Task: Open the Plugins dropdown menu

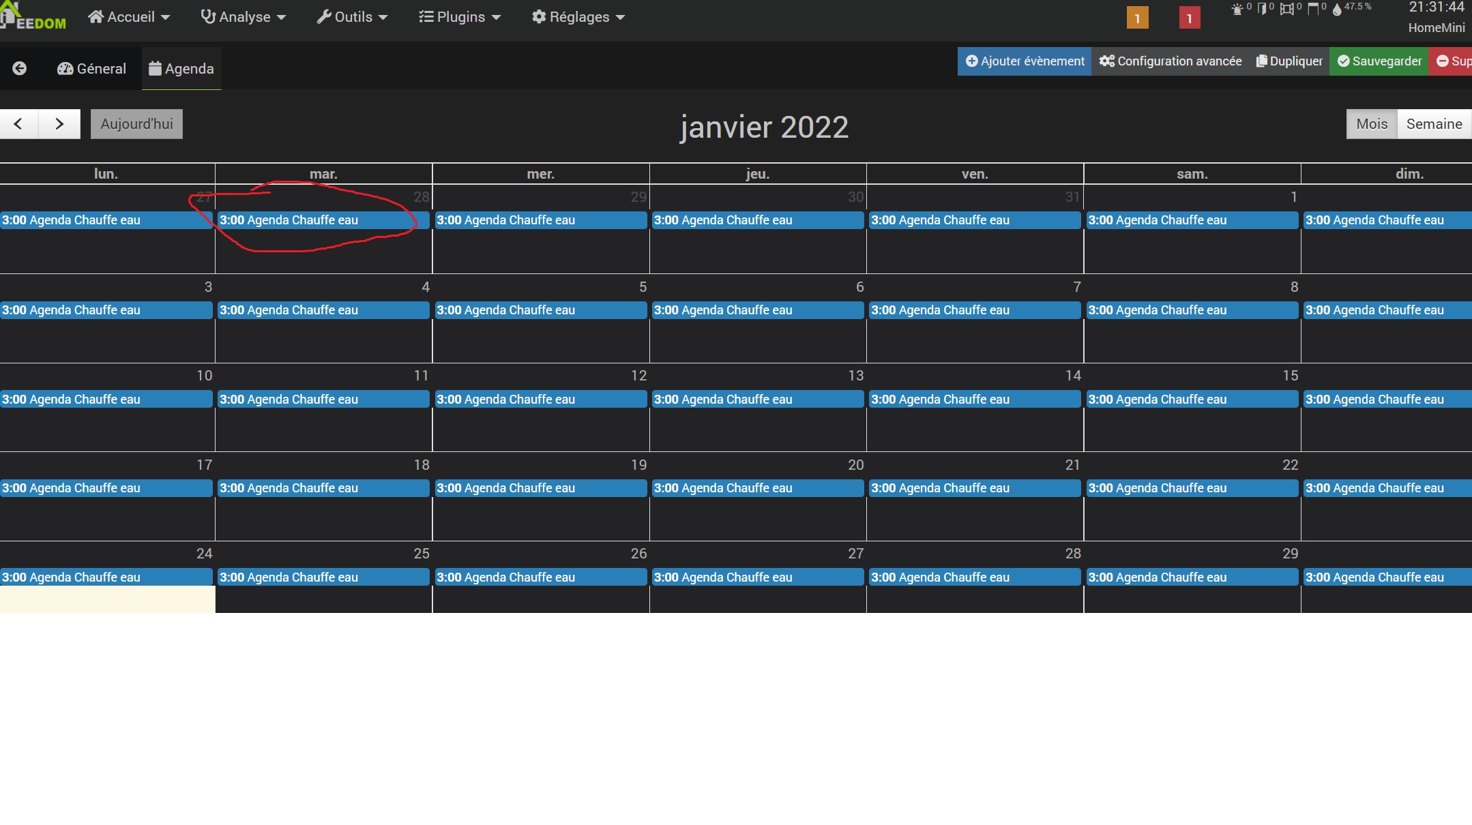Action: [460, 17]
